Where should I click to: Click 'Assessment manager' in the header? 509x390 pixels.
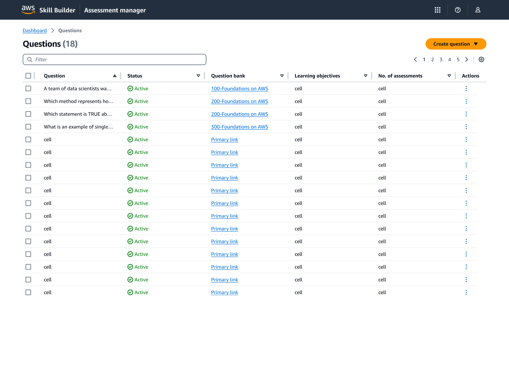tap(115, 10)
